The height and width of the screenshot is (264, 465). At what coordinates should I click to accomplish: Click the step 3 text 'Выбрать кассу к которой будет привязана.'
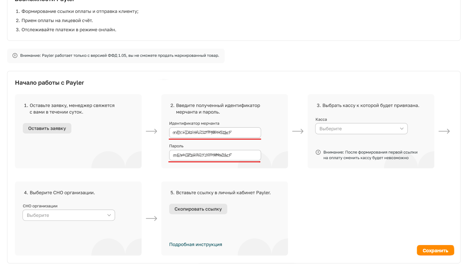coord(371,106)
